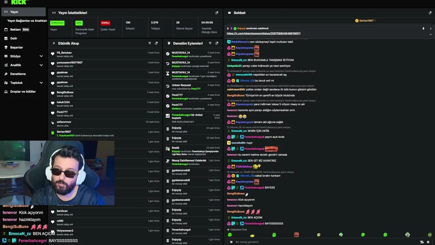
Task: Select the Holywoman3 follow entry
Action: [x=105, y=232]
